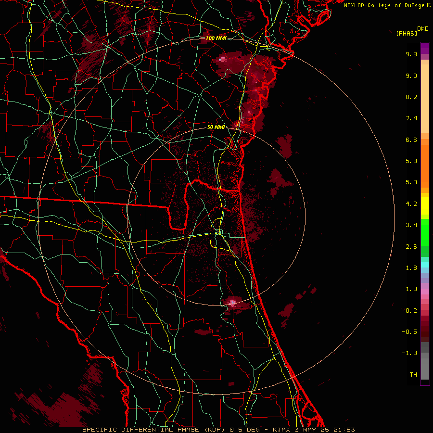The width and height of the screenshot is (433, 433).
Task: Pick the yellow segment of the color bar
Action: [425, 206]
